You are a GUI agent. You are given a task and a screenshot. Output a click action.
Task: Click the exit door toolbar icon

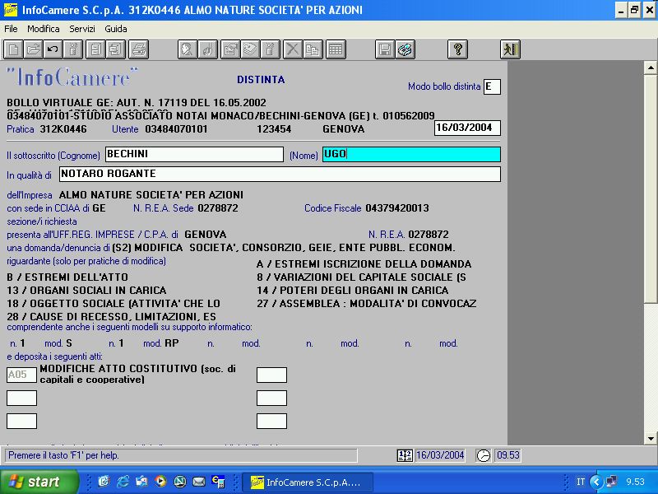pos(510,49)
